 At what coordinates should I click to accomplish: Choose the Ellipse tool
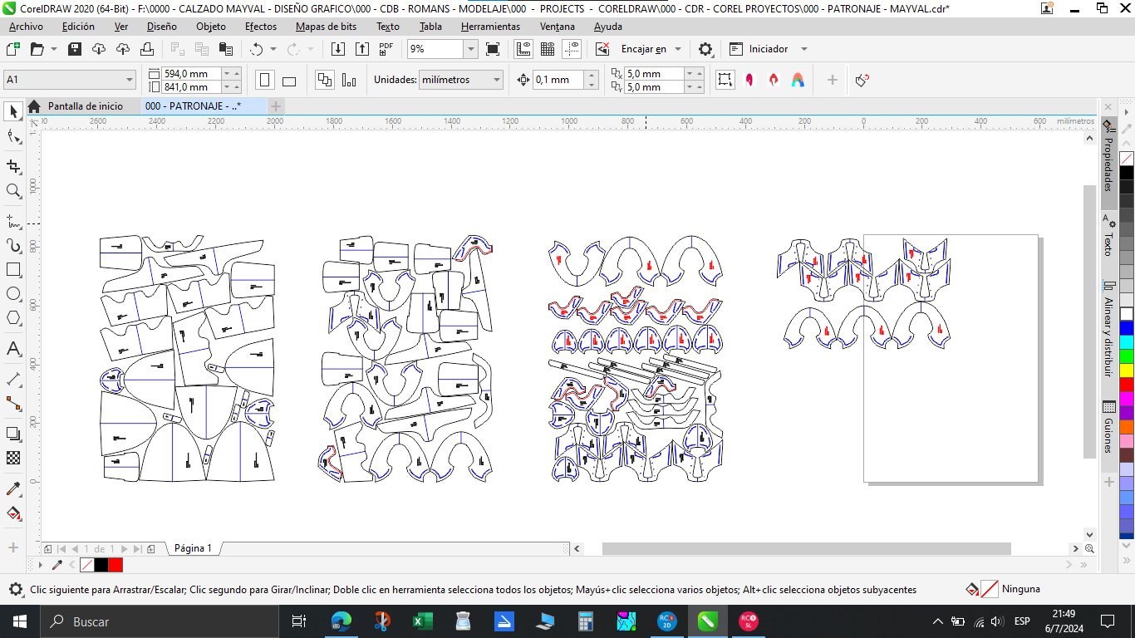click(13, 294)
